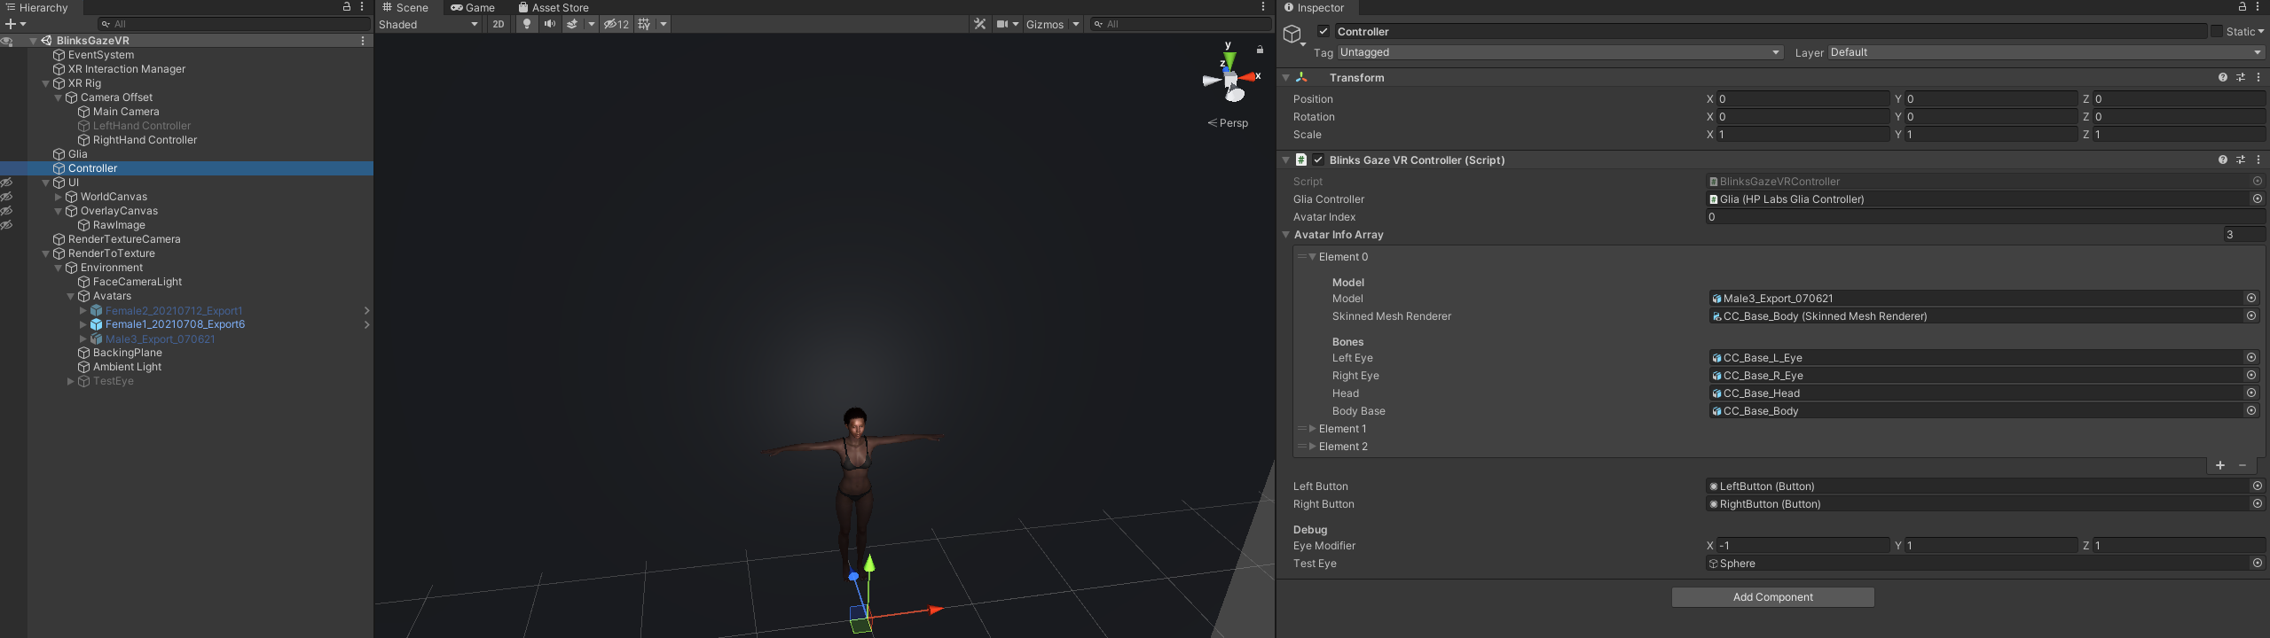Expand the TestEye hierarchy node
This screenshot has width=2270, height=638.
tap(71, 381)
